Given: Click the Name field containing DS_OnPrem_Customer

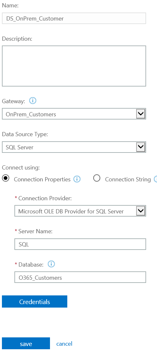Looking at the screenshot, I should click(74, 18).
